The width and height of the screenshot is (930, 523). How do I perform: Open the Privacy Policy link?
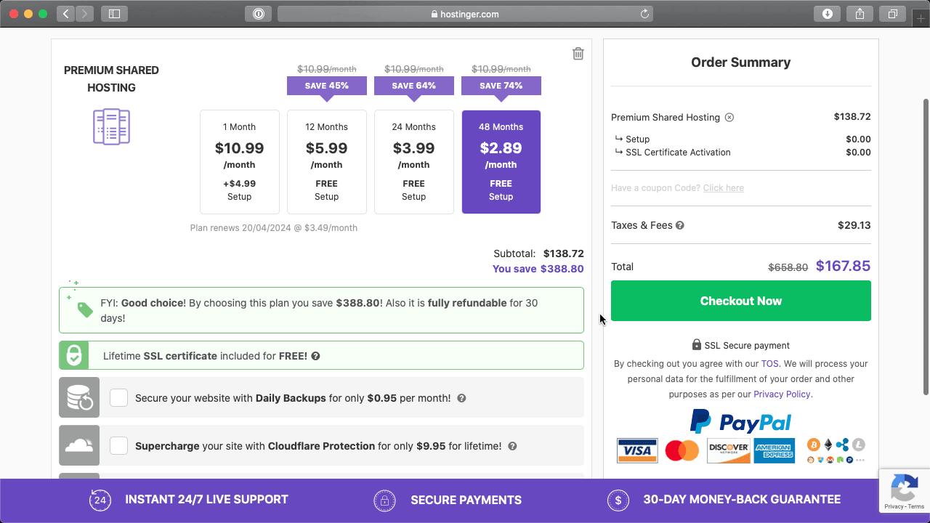[x=782, y=394]
